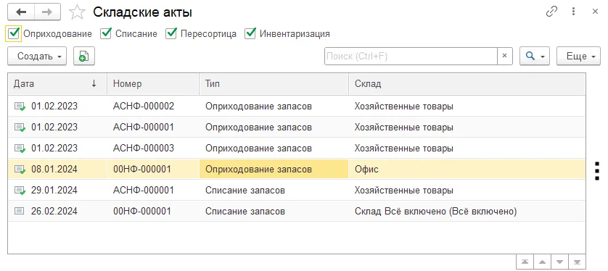This screenshot has width=608, height=271.
Task: Click document icon of row dated 29.01.2024
Action: (x=20, y=190)
